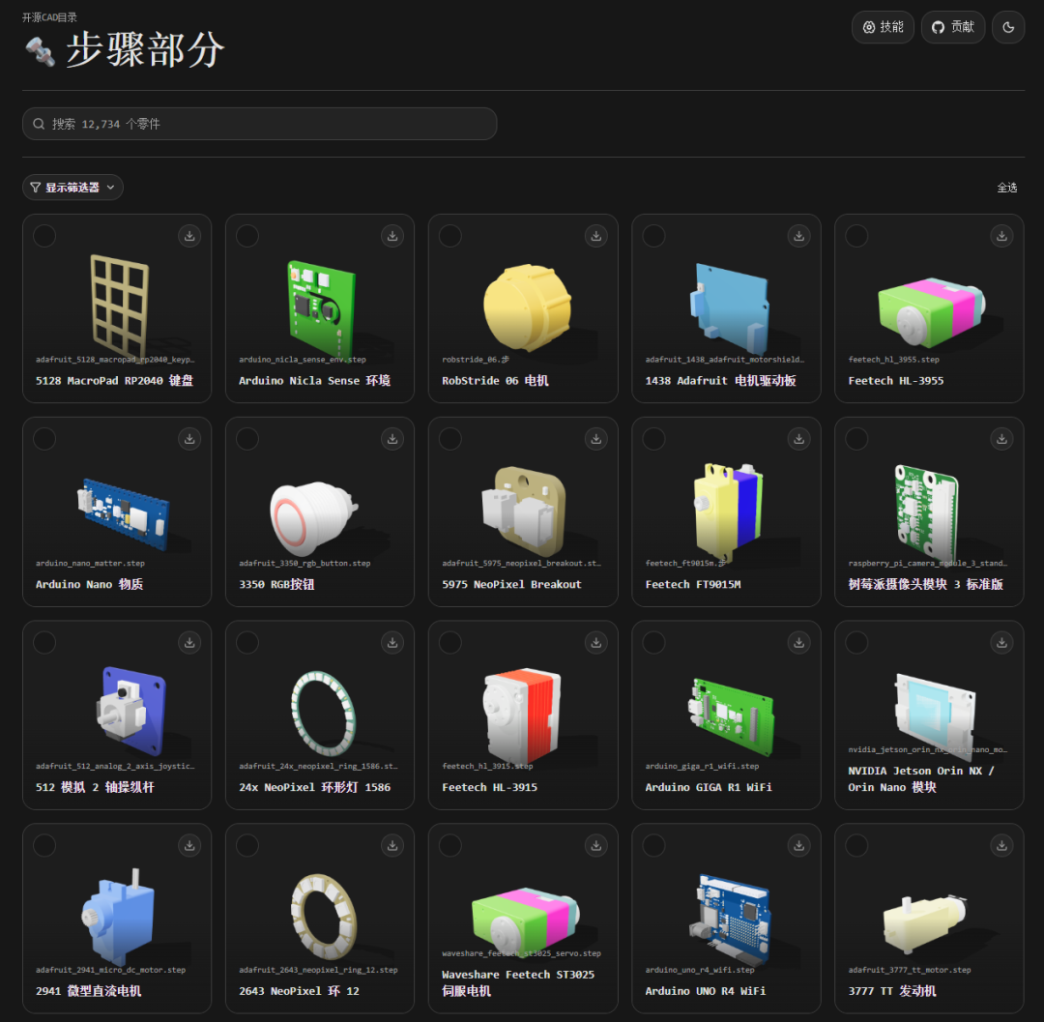Download the 2941 micro DC motor

click(x=189, y=846)
